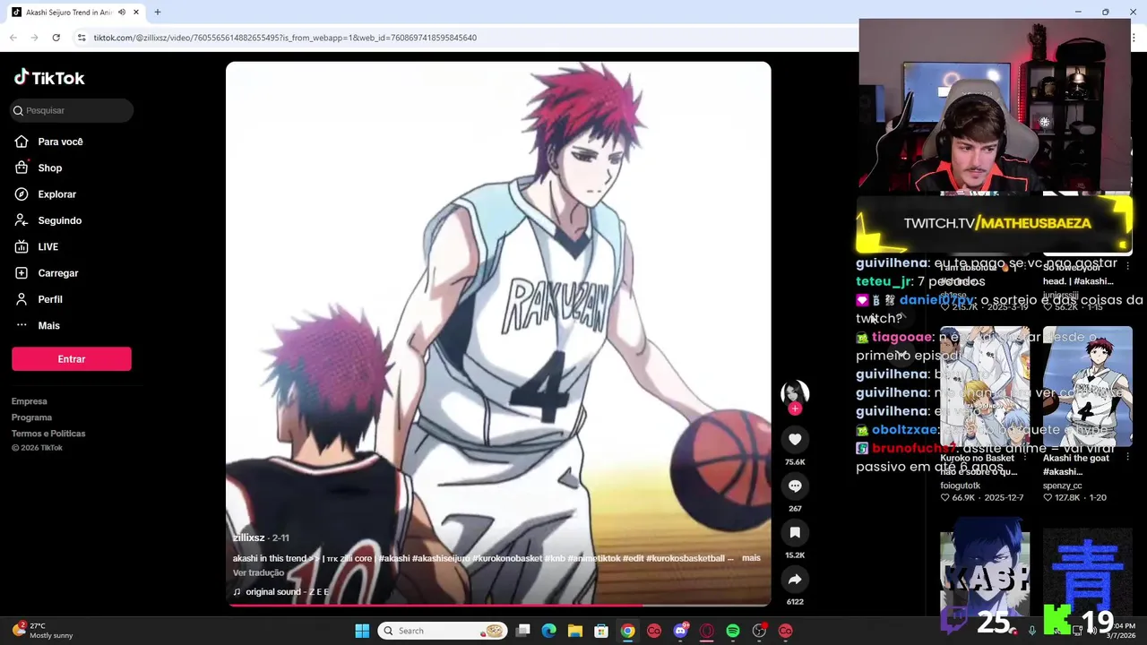Open Opera browser from taskbar

tap(707, 631)
